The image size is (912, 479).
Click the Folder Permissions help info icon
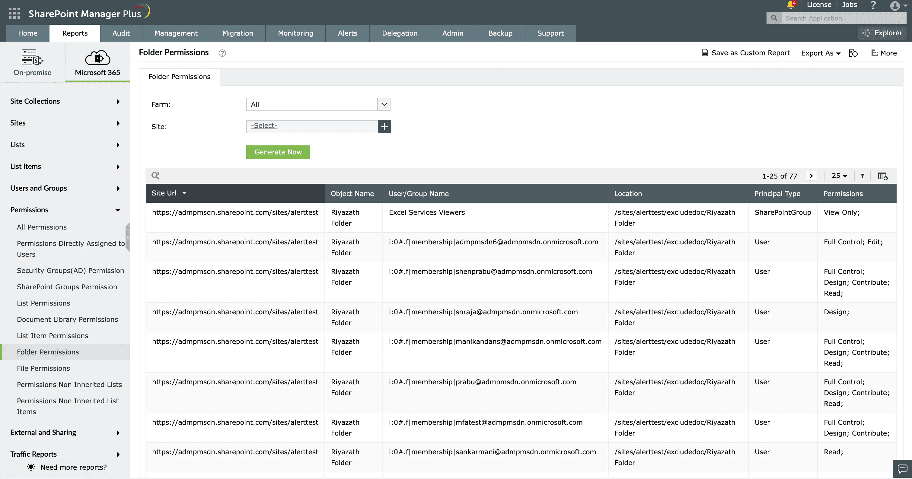222,53
